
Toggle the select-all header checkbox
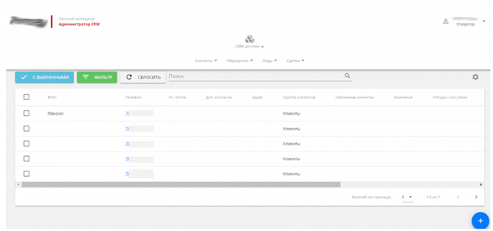click(27, 97)
